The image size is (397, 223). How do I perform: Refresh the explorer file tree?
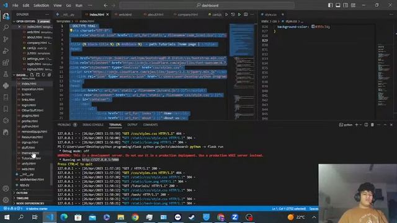coord(43,75)
